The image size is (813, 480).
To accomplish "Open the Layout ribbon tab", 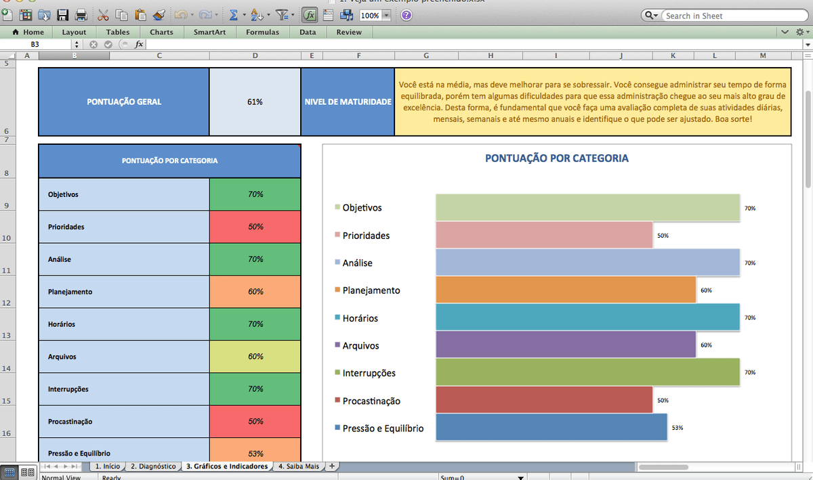I will [74, 32].
